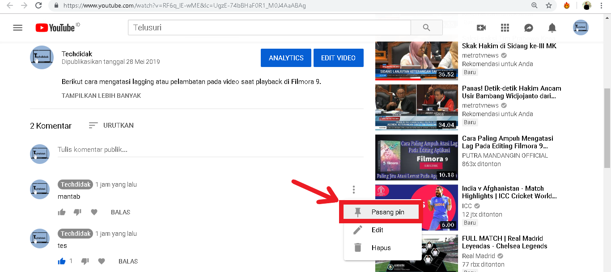Open the notifications bell
Viewport: 611px width, 272px height.
point(552,28)
